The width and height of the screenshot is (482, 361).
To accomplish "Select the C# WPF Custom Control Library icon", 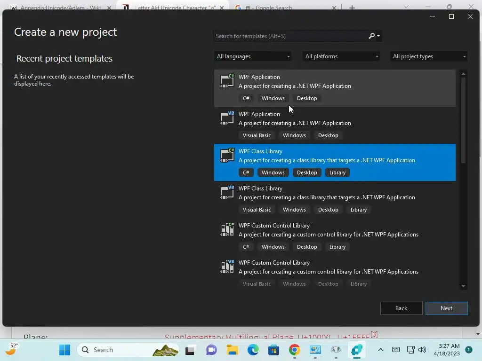I will [227, 229].
